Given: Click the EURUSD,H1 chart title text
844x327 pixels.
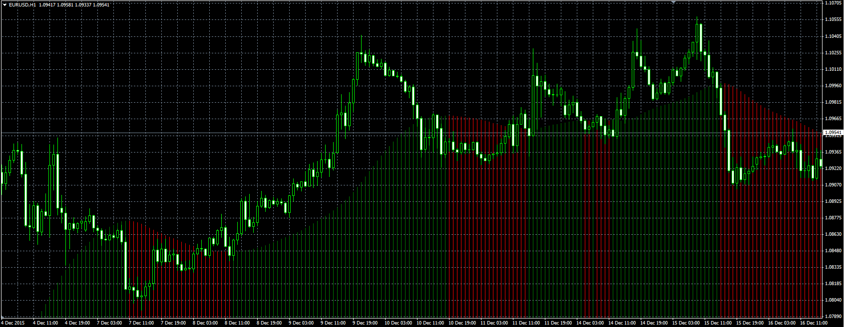Looking at the screenshot, I should [x=22, y=4].
